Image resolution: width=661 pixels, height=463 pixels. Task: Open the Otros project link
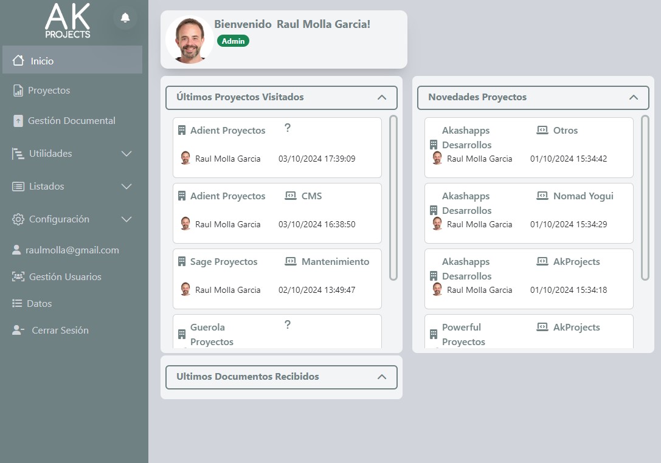click(566, 130)
